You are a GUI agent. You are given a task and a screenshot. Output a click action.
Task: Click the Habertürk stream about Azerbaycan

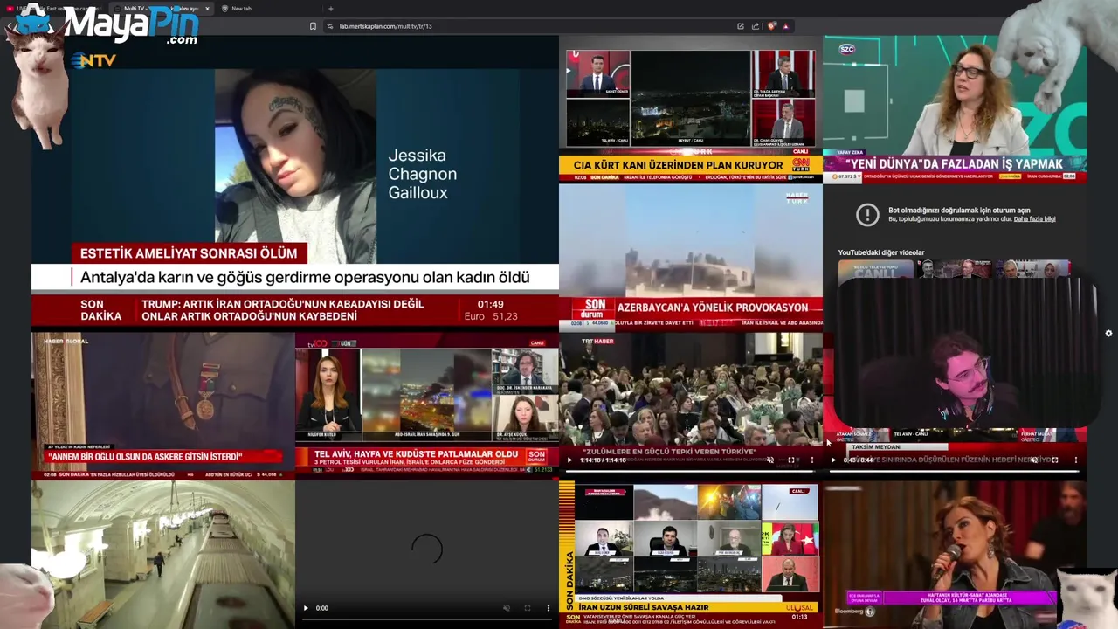690,258
